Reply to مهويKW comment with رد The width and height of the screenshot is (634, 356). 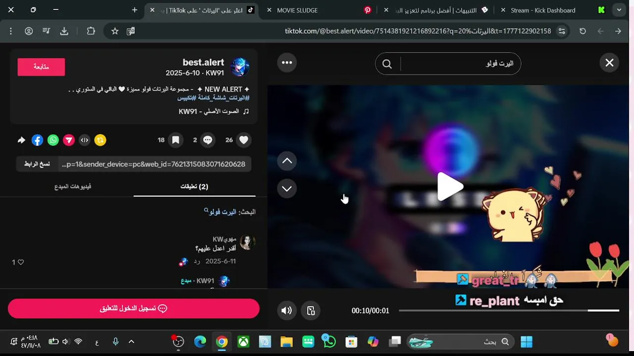coord(197,261)
